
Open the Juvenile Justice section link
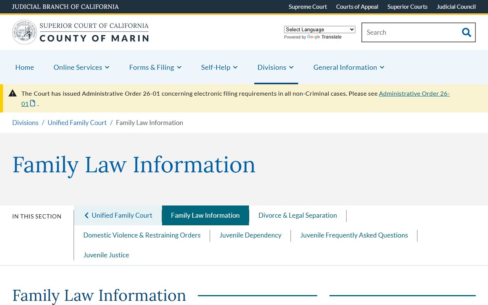click(x=106, y=255)
